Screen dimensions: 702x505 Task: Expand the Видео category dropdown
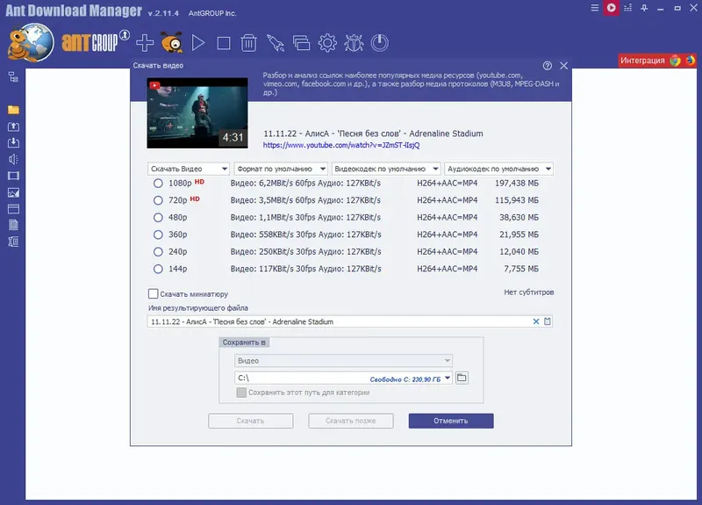click(343, 360)
